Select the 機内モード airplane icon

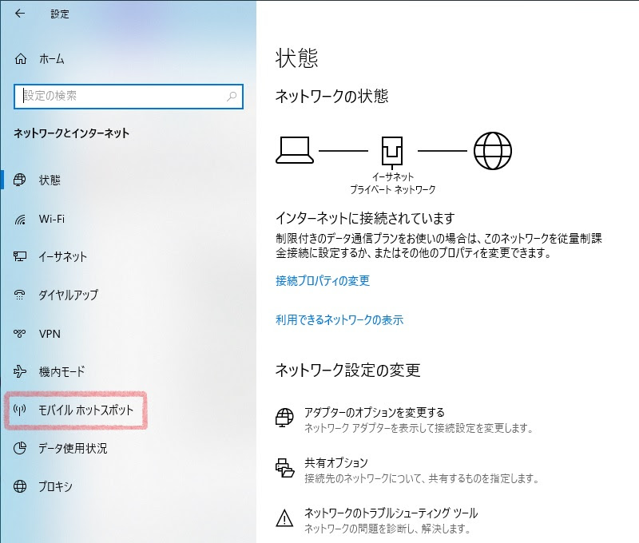[19, 371]
